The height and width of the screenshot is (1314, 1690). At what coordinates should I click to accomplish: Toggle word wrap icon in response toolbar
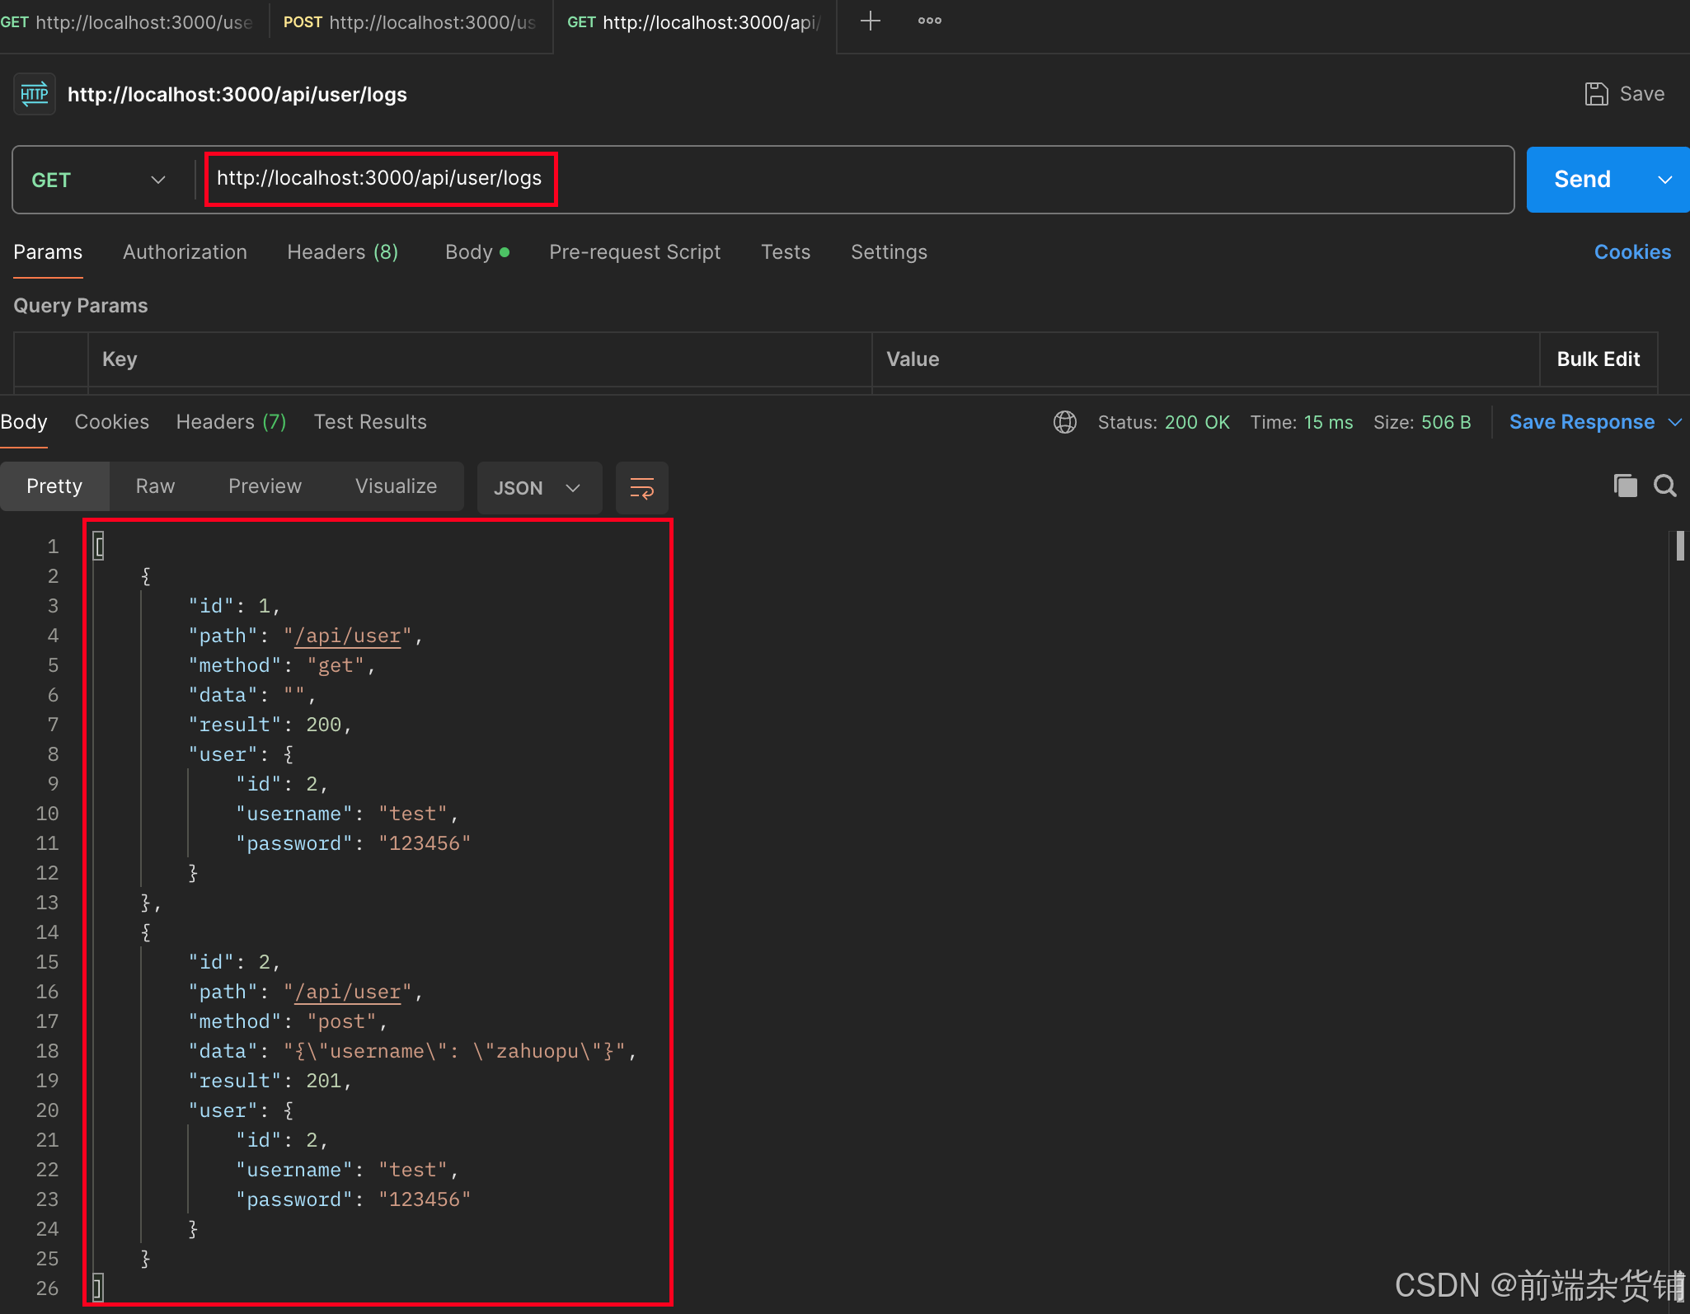coord(641,488)
